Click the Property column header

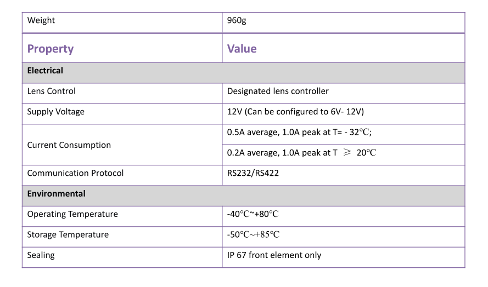(x=51, y=49)
